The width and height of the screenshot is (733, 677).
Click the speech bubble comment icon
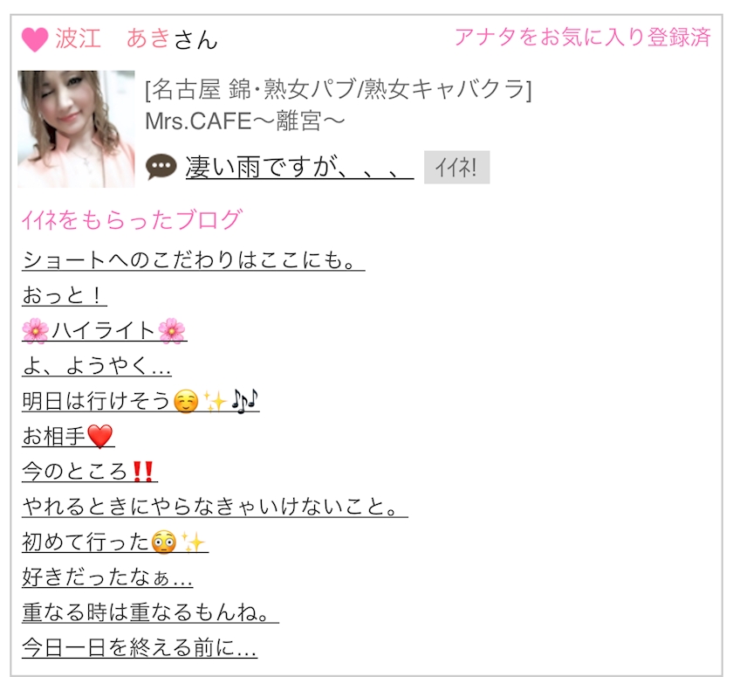(x=161, y=167)
